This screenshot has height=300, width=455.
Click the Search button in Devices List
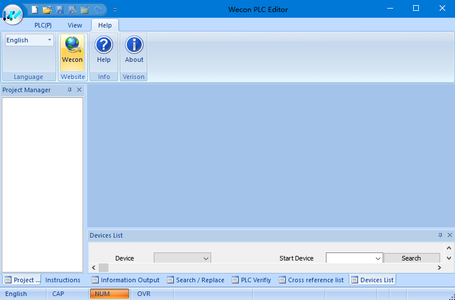click(x=412, y=258)
